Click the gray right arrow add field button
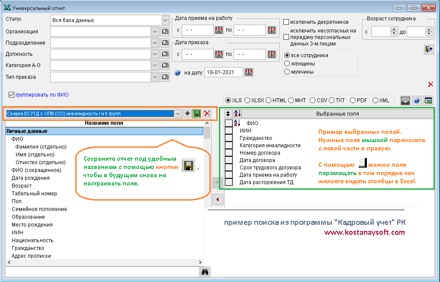Screen dimensions: 440x282 click(x=218, y=183)
